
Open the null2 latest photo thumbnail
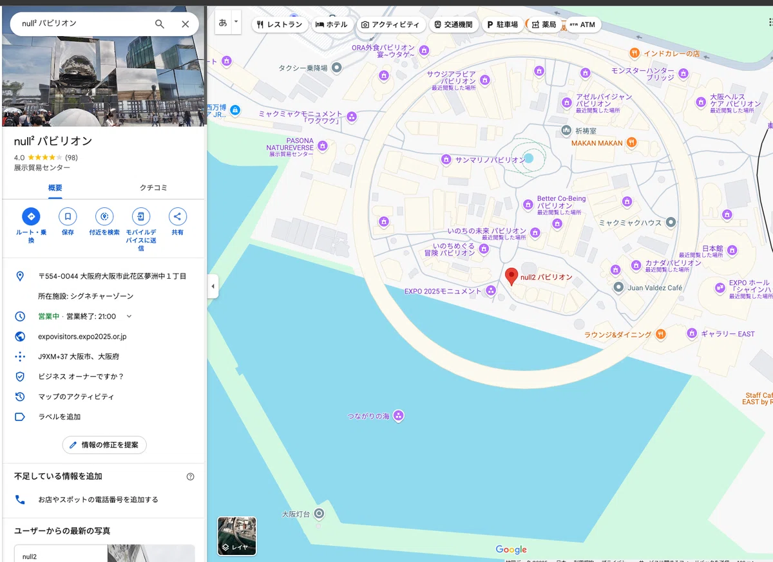[x=104, y=553]
